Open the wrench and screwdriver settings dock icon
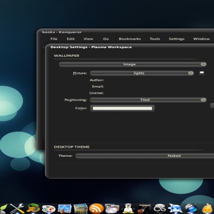 (x=17, y=208)
